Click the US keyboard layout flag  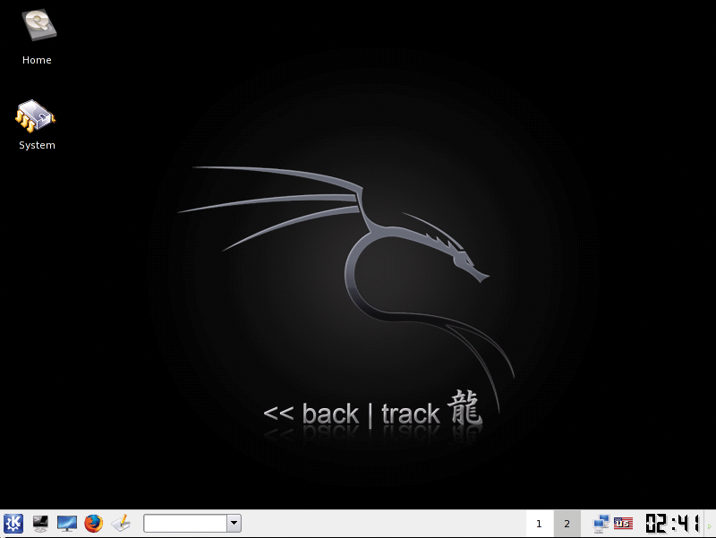point(623,523)
